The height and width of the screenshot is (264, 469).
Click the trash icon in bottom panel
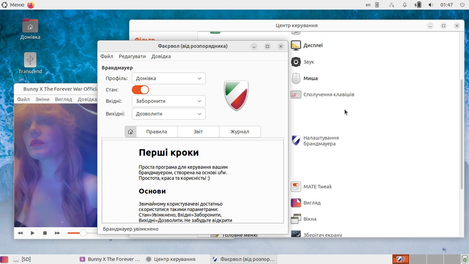click(465, 259)
